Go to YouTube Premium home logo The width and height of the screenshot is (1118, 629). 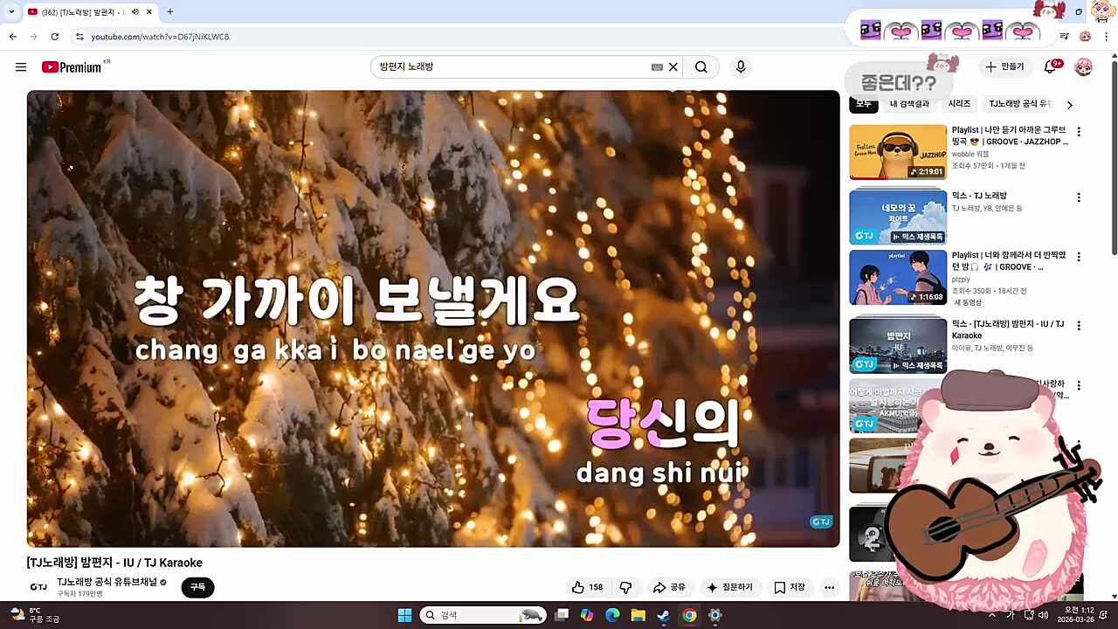click(72, 67)
